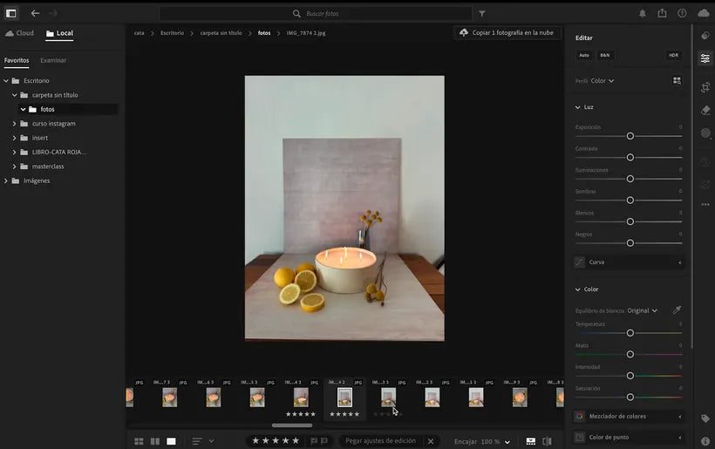Navigate to Escritorio in breadcrumb

pyautogui.click(x=172, y=33)
